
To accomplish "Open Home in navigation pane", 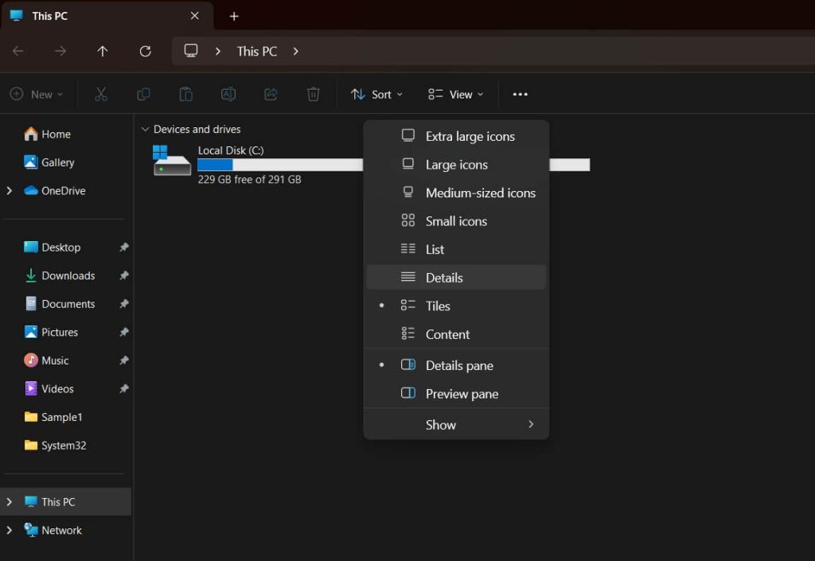I will [x=47, y=134].
